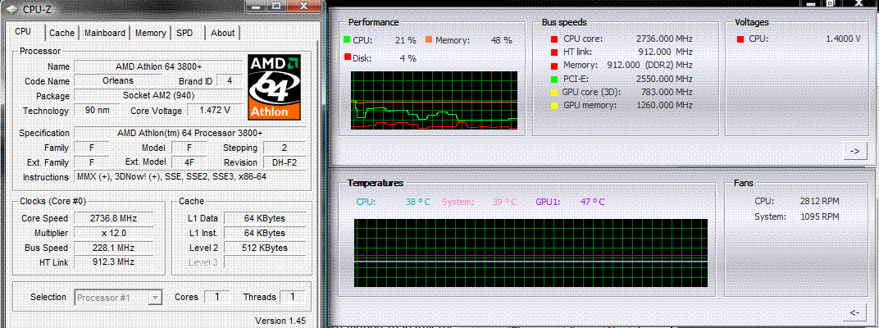This screenshot has width=879, height=328.
Task: Click the Level 2 value '512 KBytes'
Action: [265, 248]
